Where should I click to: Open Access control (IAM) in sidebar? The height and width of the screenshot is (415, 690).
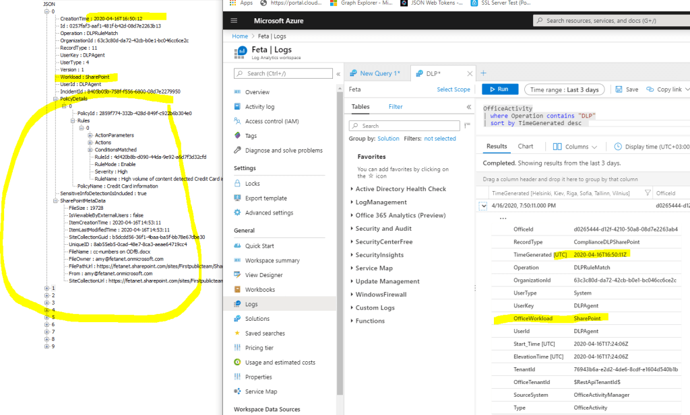click(237, 121)
